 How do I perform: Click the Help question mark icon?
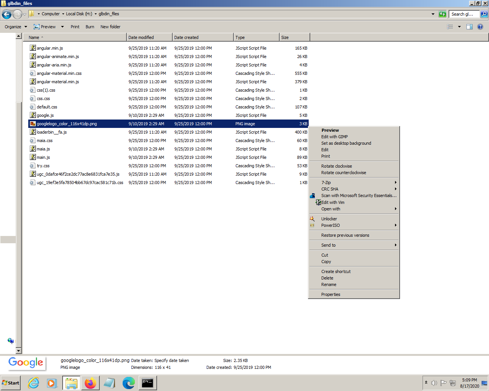(x=480, y=27)
